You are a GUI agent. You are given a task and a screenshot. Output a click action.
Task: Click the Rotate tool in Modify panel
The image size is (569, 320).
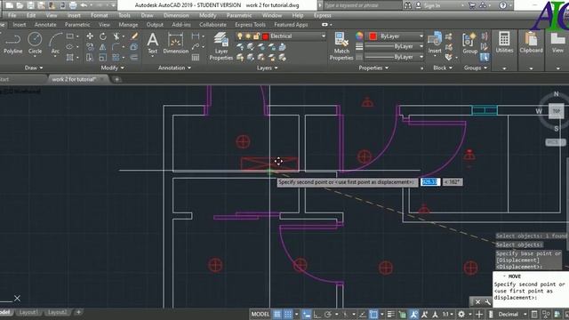point(103,36)
